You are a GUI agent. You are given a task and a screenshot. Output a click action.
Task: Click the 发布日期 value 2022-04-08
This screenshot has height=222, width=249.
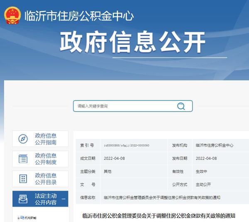(206, 158)
